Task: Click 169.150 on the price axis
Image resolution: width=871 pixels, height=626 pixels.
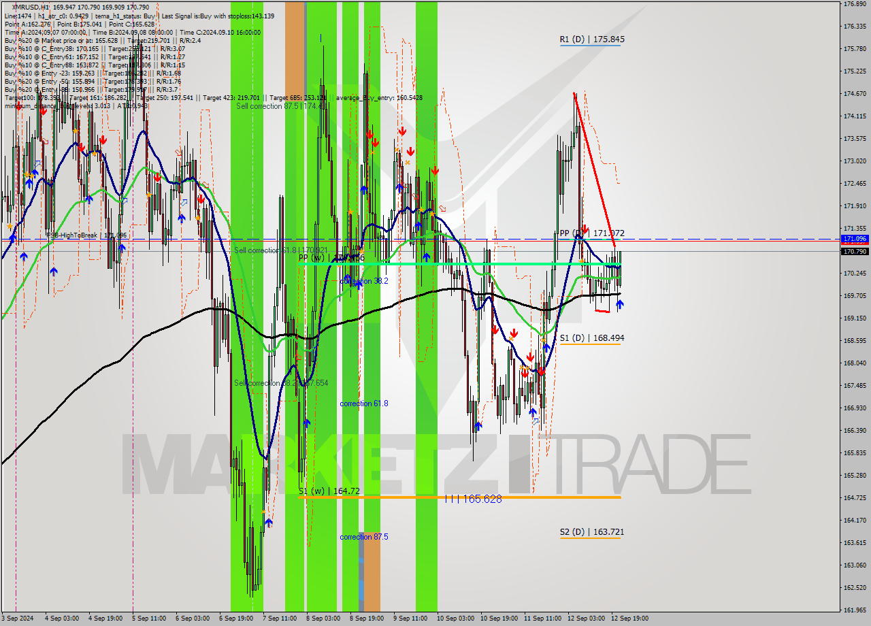Action: [x=855, y=318]
